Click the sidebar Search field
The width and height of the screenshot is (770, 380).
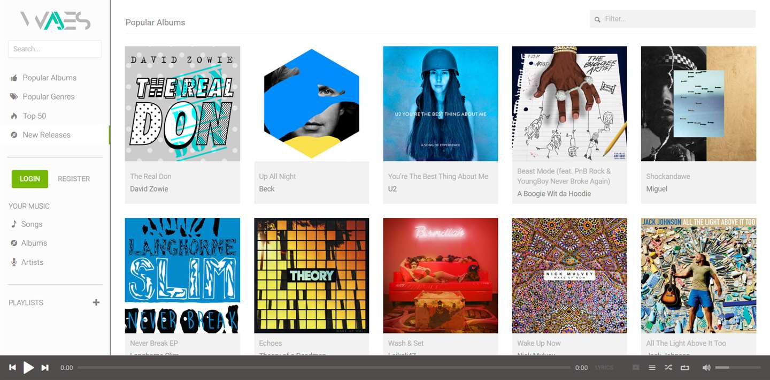point(55,49)
